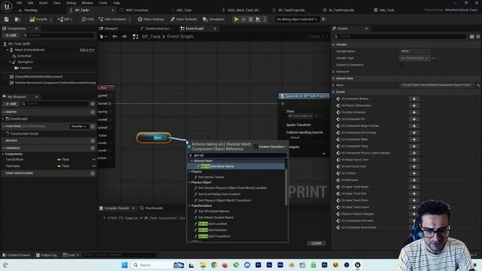Toggle Hide Unrelated nodes
The width and height of the screenshot is (482, 271).
coord(112,20)
